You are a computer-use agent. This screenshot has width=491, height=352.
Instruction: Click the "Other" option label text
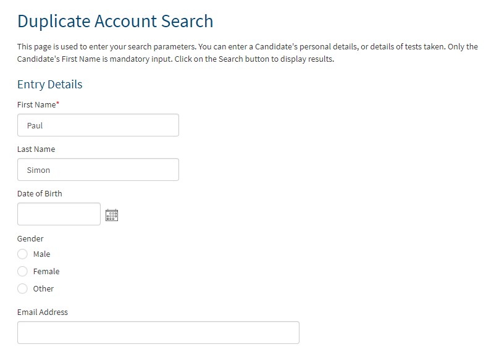click(43, 288)
